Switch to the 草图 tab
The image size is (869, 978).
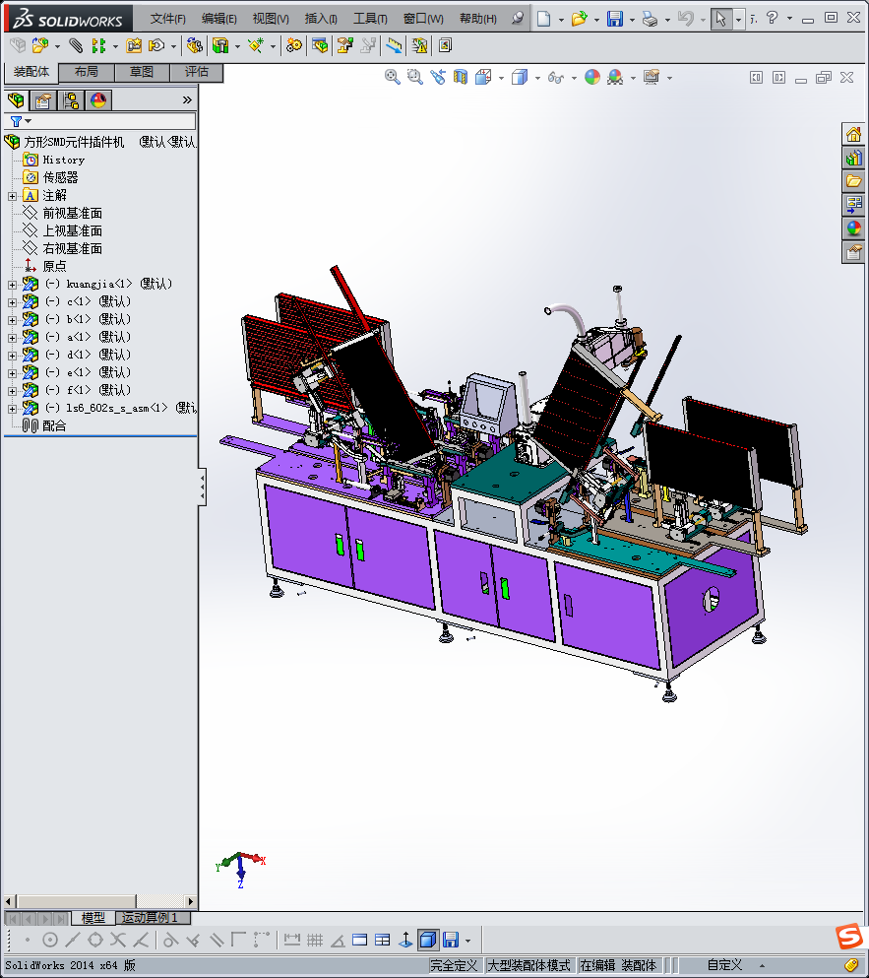click(x=142, y=72)
